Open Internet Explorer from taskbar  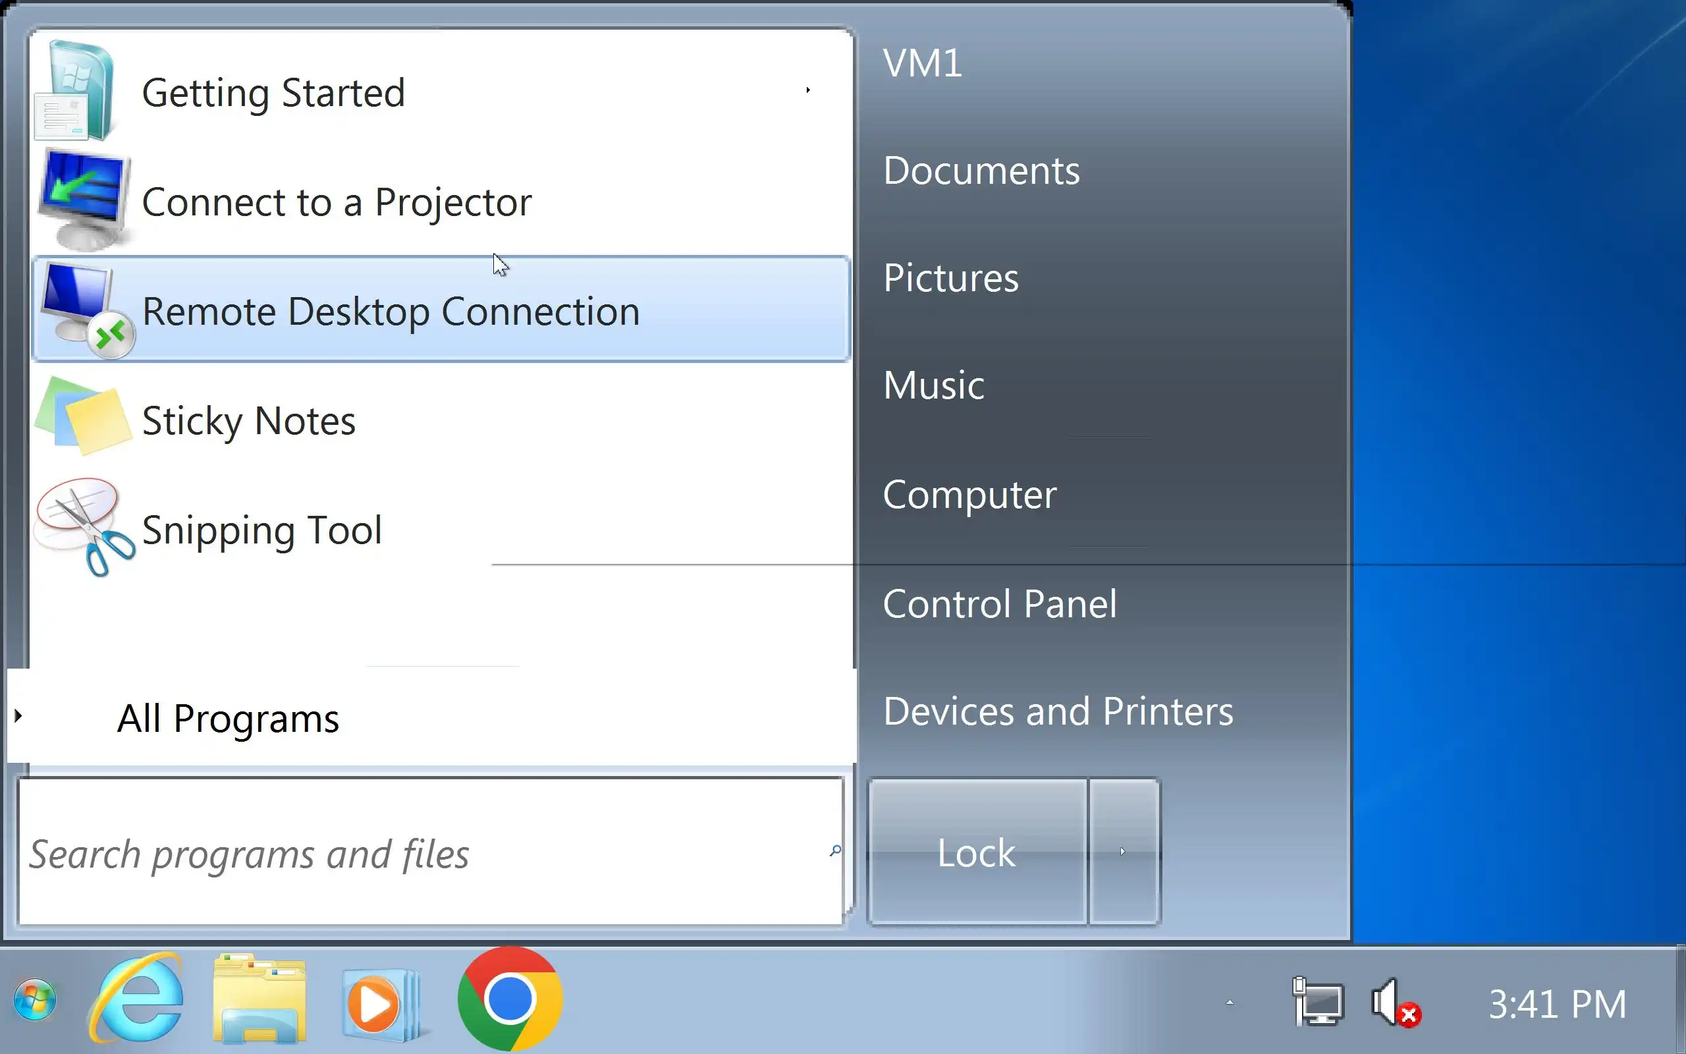click(137, 999)
